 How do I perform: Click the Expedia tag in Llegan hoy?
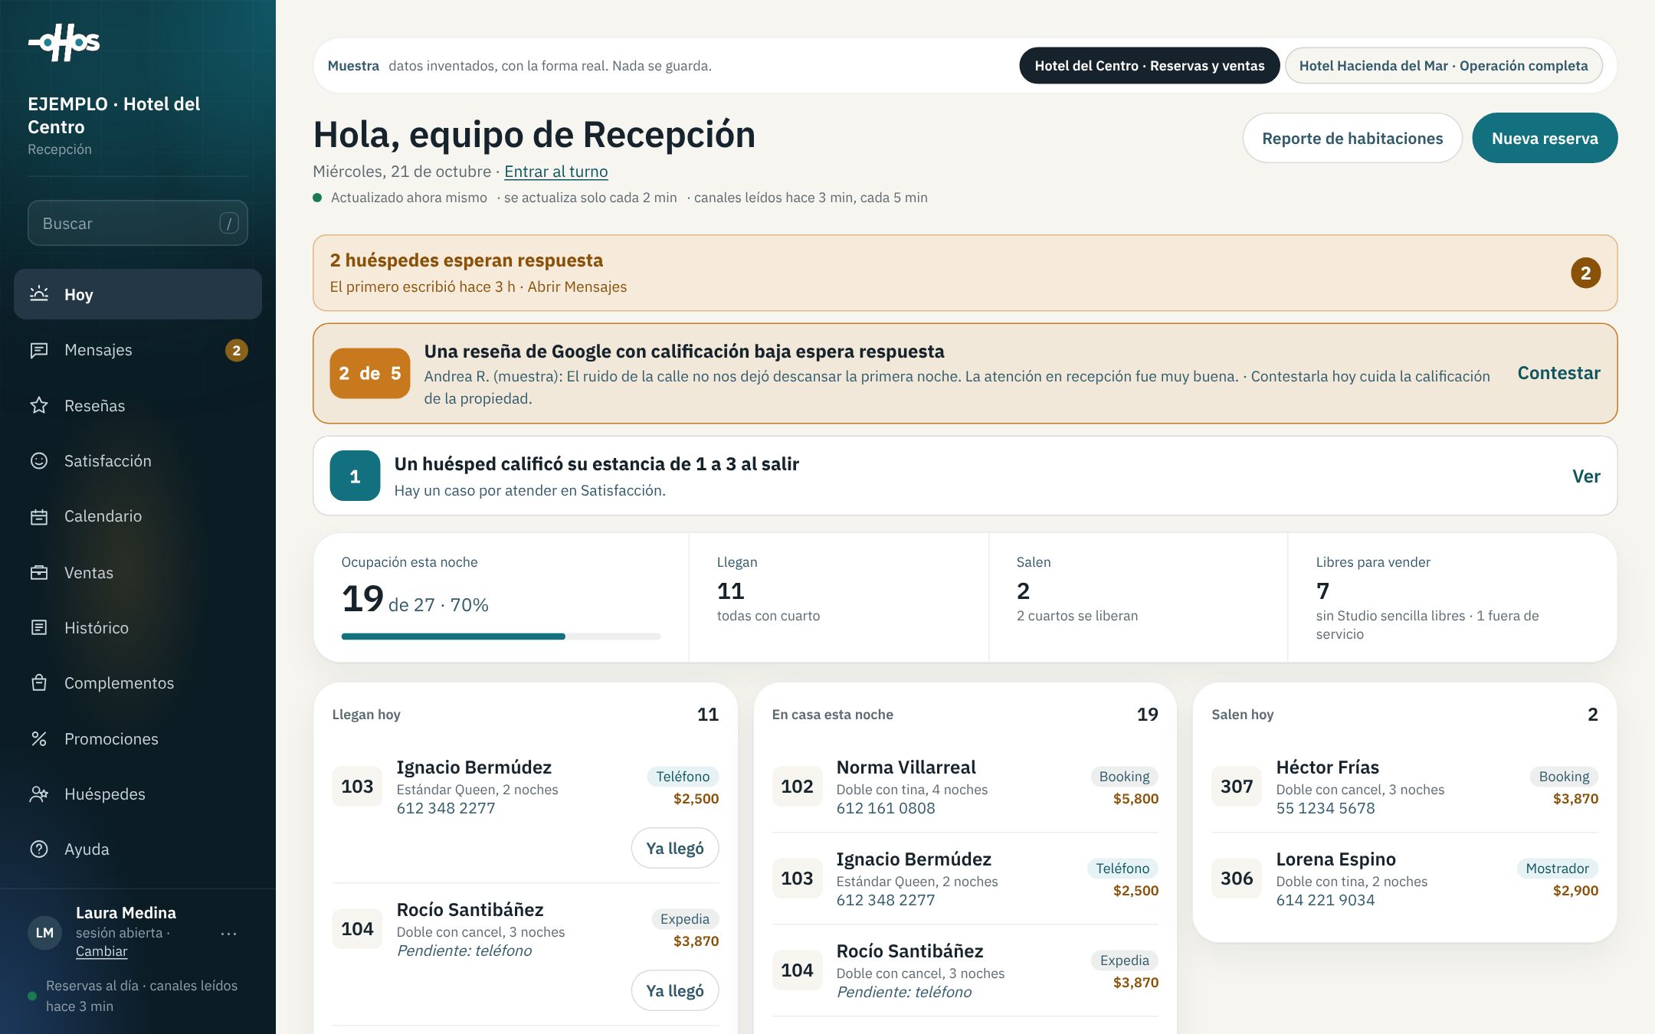(684, 919)
